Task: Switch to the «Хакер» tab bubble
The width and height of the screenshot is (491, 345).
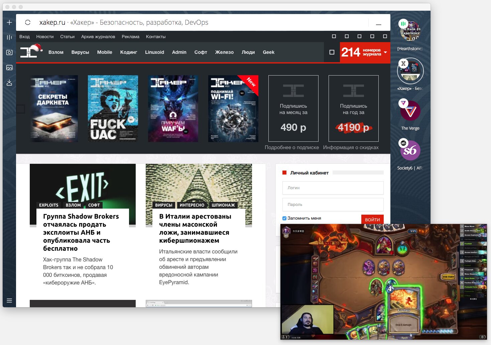Action: click(x=410, y=71)
